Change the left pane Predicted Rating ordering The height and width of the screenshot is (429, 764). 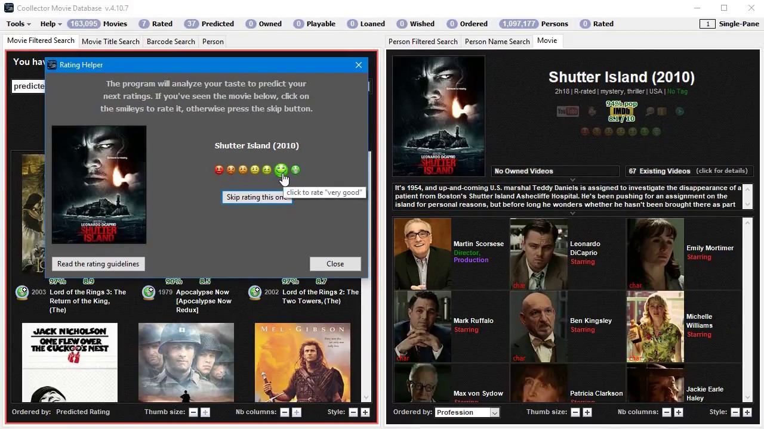click(x=82, y=412)
